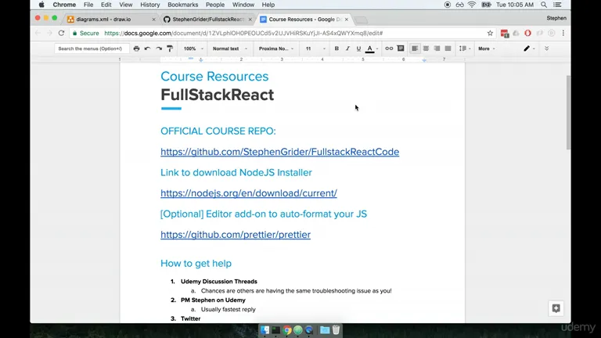Open a new browser tab
The height and width of the screenshot is (338, 601).
(x=361, y=20)
